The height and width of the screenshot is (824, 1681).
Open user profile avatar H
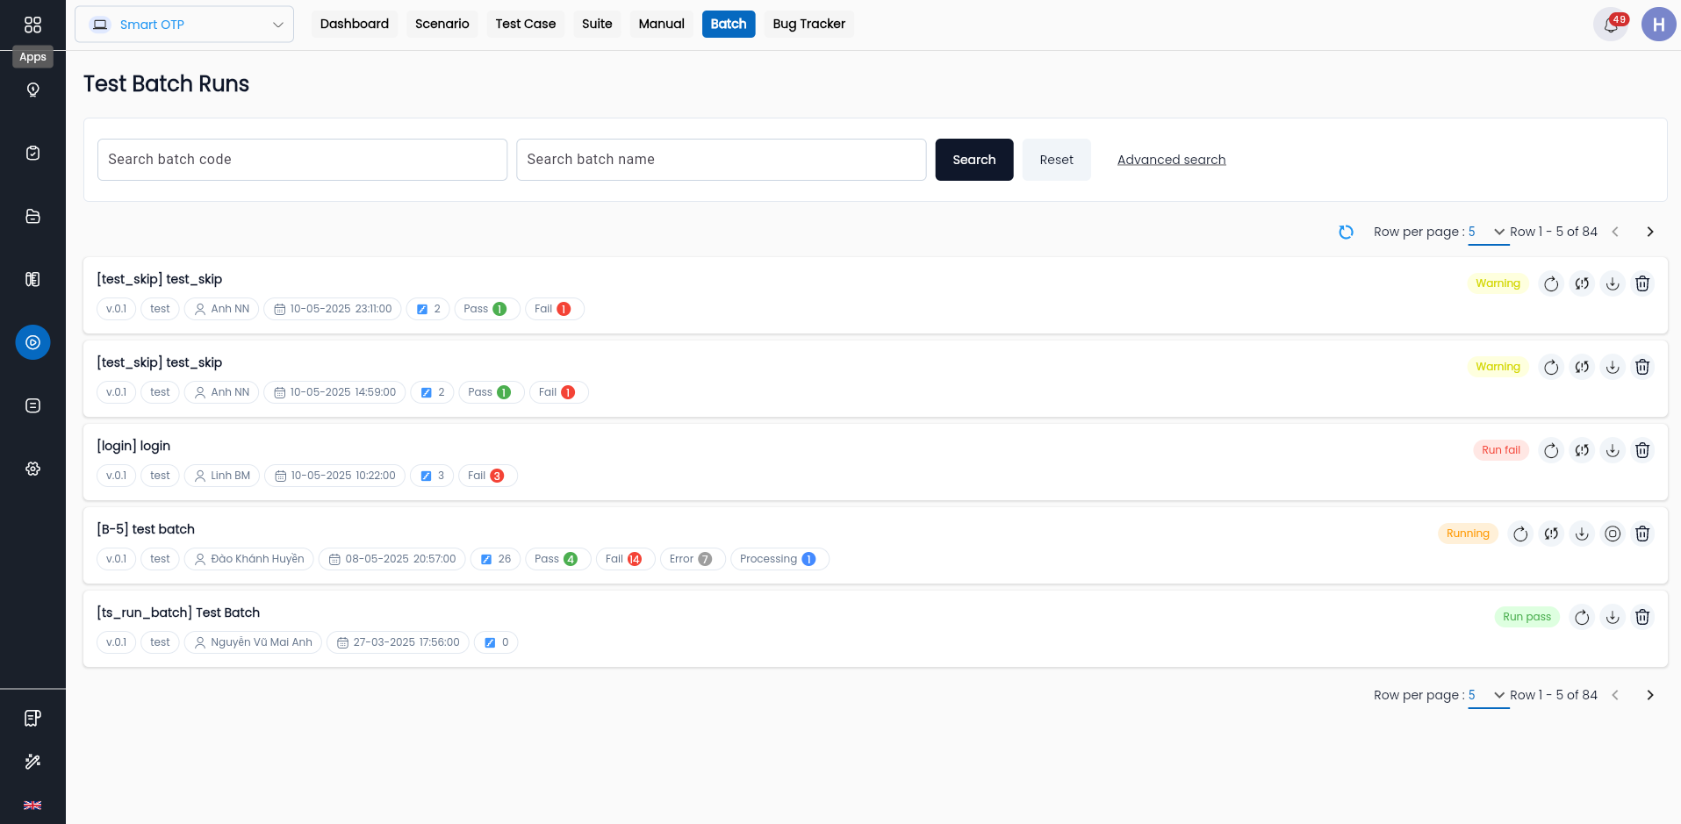pos(1658,25)
